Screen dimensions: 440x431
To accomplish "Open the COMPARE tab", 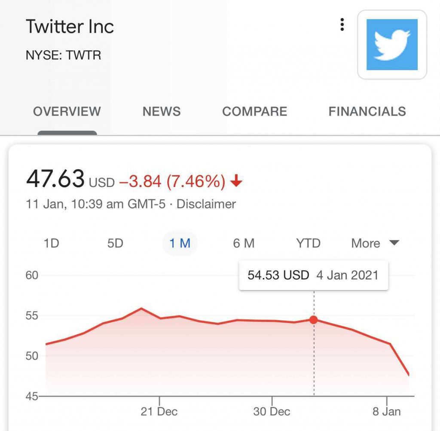I will pos(254,111).
